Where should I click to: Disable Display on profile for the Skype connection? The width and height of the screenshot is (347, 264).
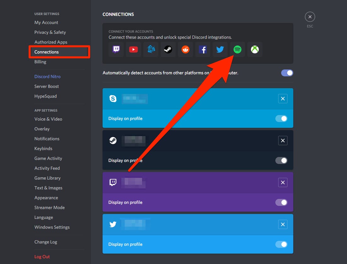[x=281, y=118]
